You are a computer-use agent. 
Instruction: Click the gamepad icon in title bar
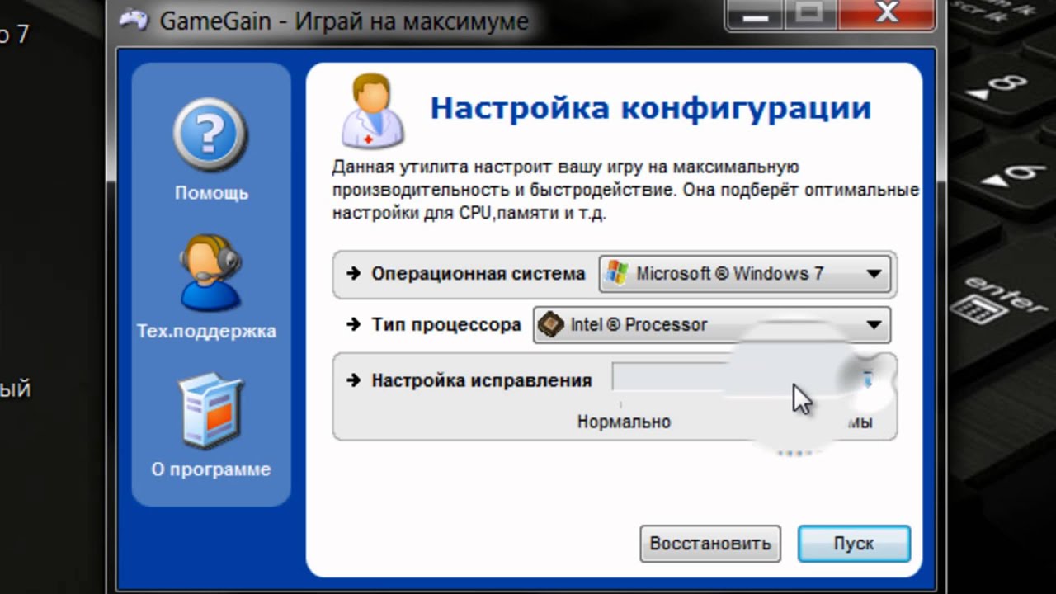point(134,20)
